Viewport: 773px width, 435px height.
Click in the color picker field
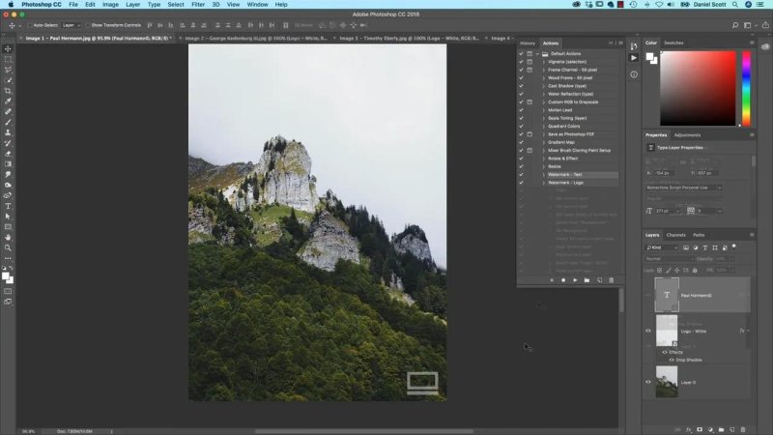pyautogui.click(x=698, y=88)
